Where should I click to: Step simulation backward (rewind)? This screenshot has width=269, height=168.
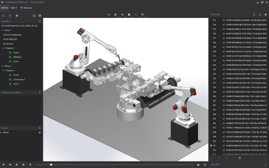click(10, 165)
